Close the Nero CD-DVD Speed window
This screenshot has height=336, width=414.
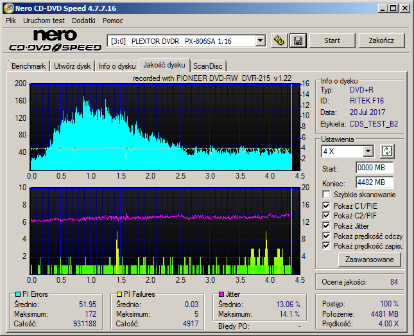(x=404, y=8)
